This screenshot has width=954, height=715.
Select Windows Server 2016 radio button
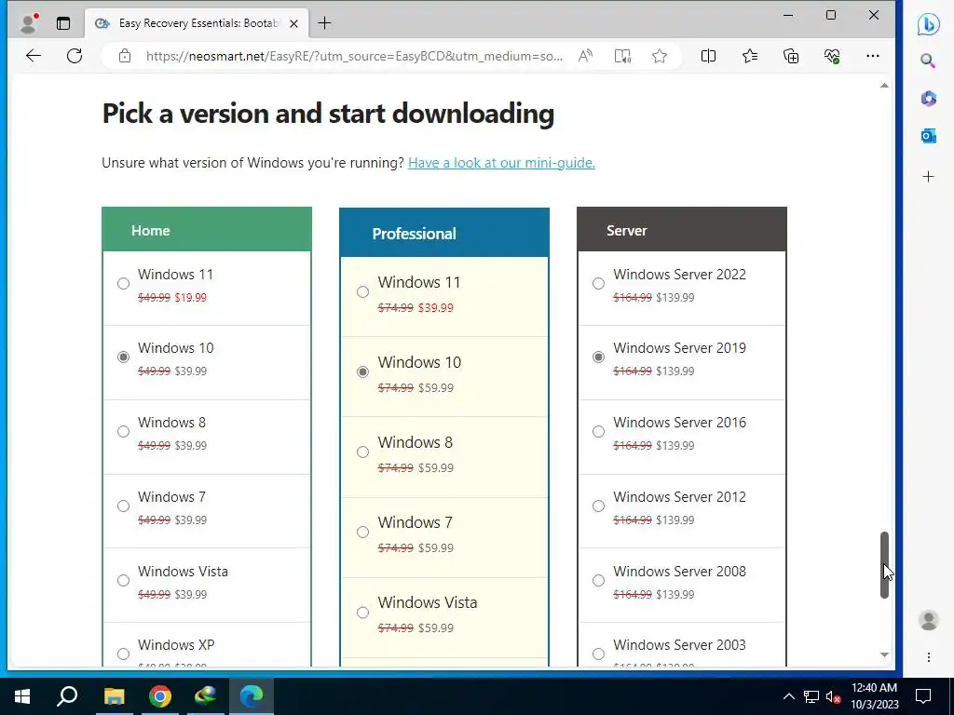coord(599,432)
